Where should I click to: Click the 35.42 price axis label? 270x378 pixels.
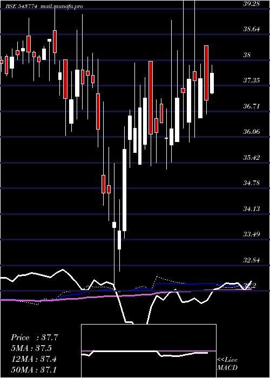pyautogui.click(x=252, y=158)
